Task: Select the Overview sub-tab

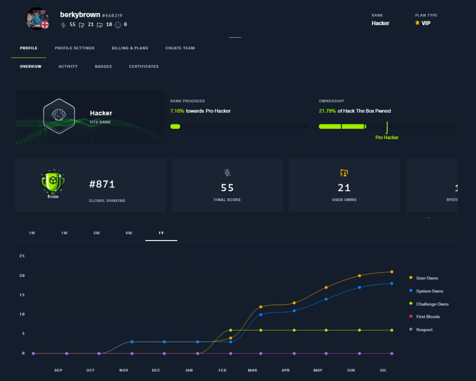Action: click(31, 67)
